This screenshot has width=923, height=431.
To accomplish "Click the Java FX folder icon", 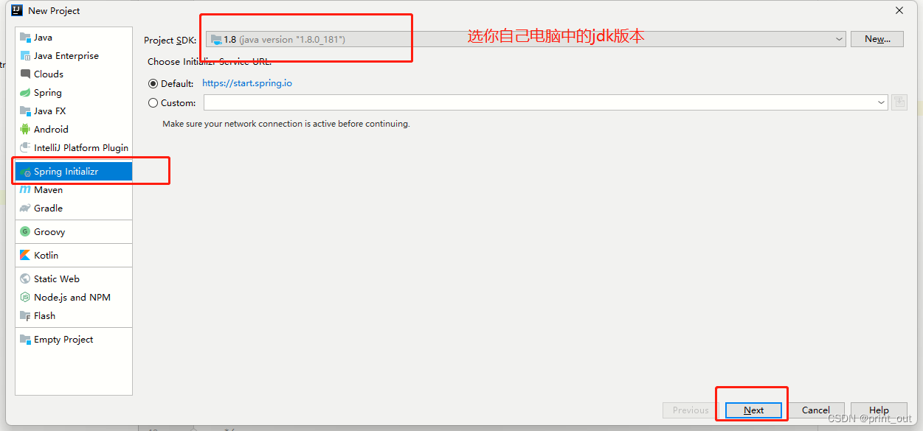I will pyautogui.click(x=25, y=111).
